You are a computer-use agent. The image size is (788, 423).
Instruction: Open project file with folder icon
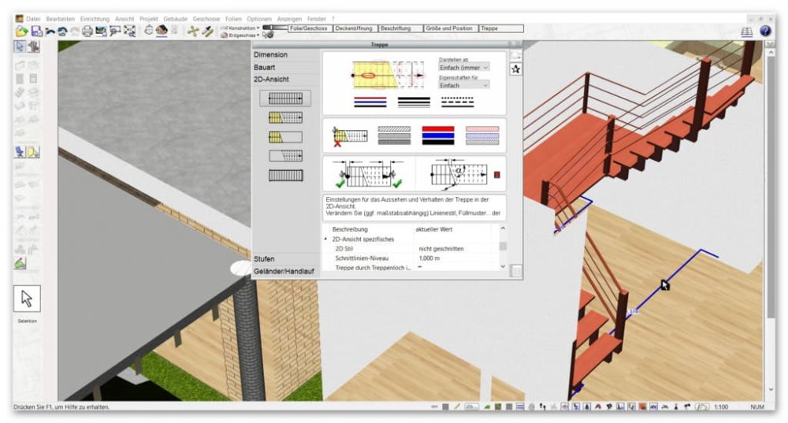point(21,32)
